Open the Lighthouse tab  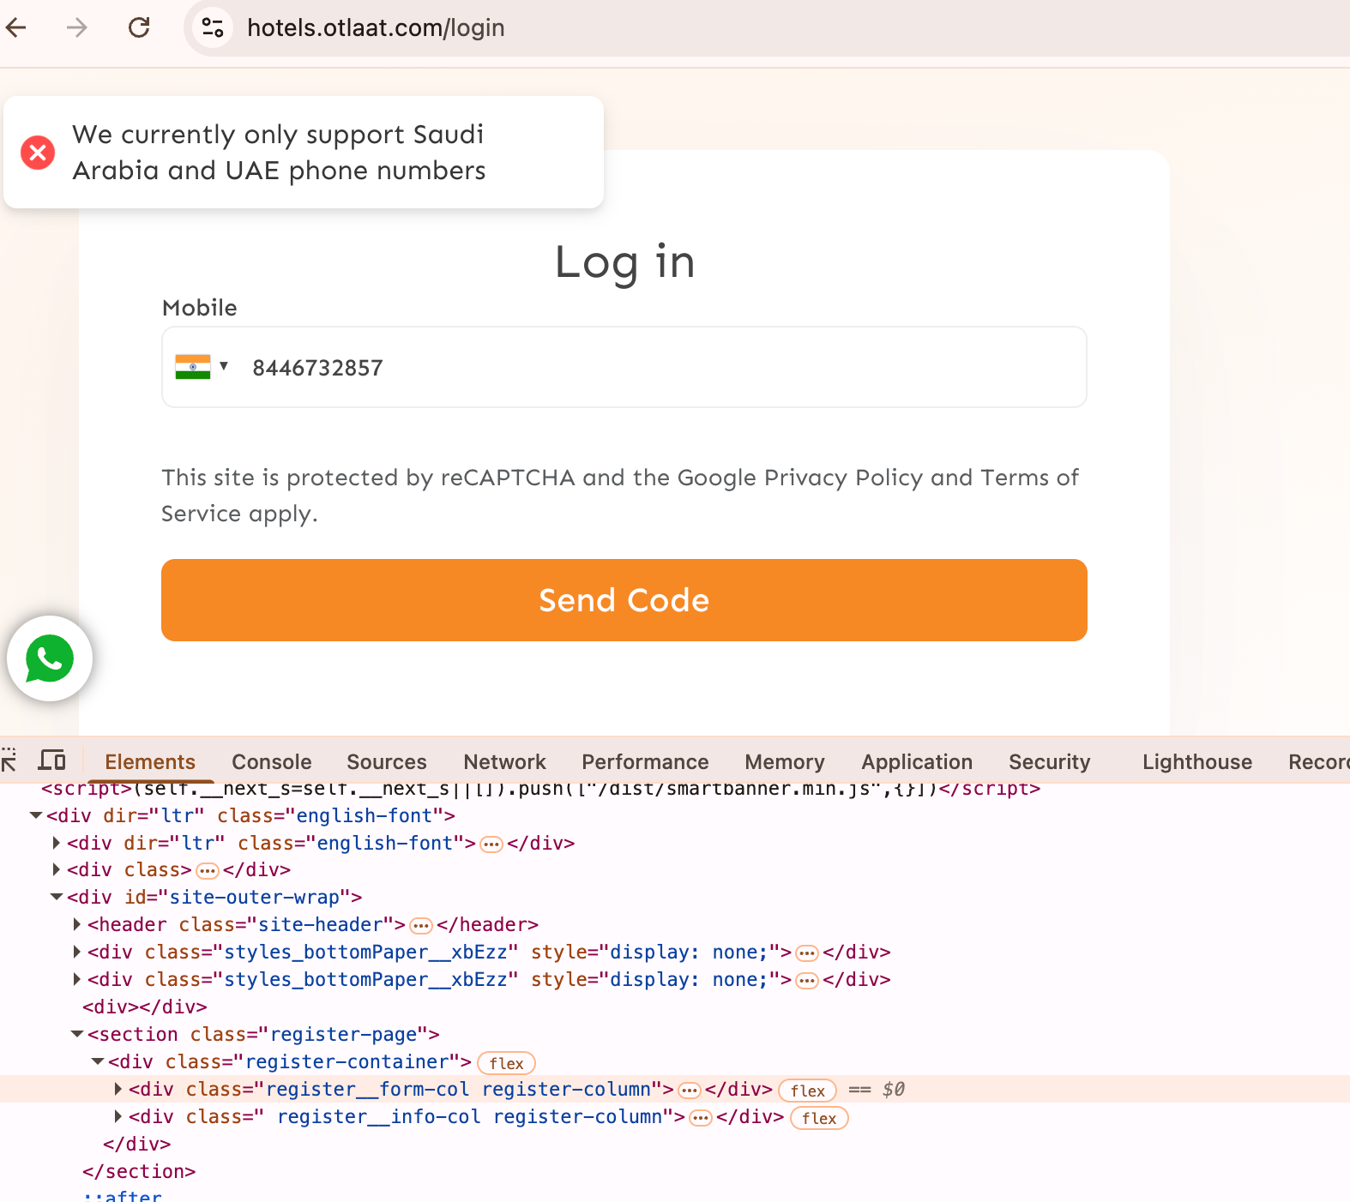point(1197,761)
